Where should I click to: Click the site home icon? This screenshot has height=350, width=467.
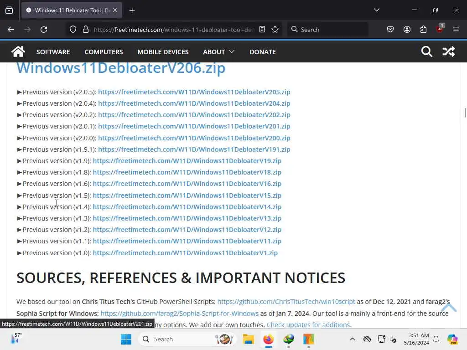(x=18, y=51)
